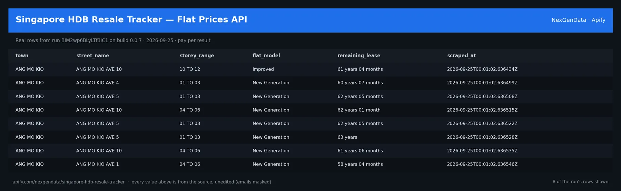Click the timestamp ending in 636434Z

(x=482, y=69)
